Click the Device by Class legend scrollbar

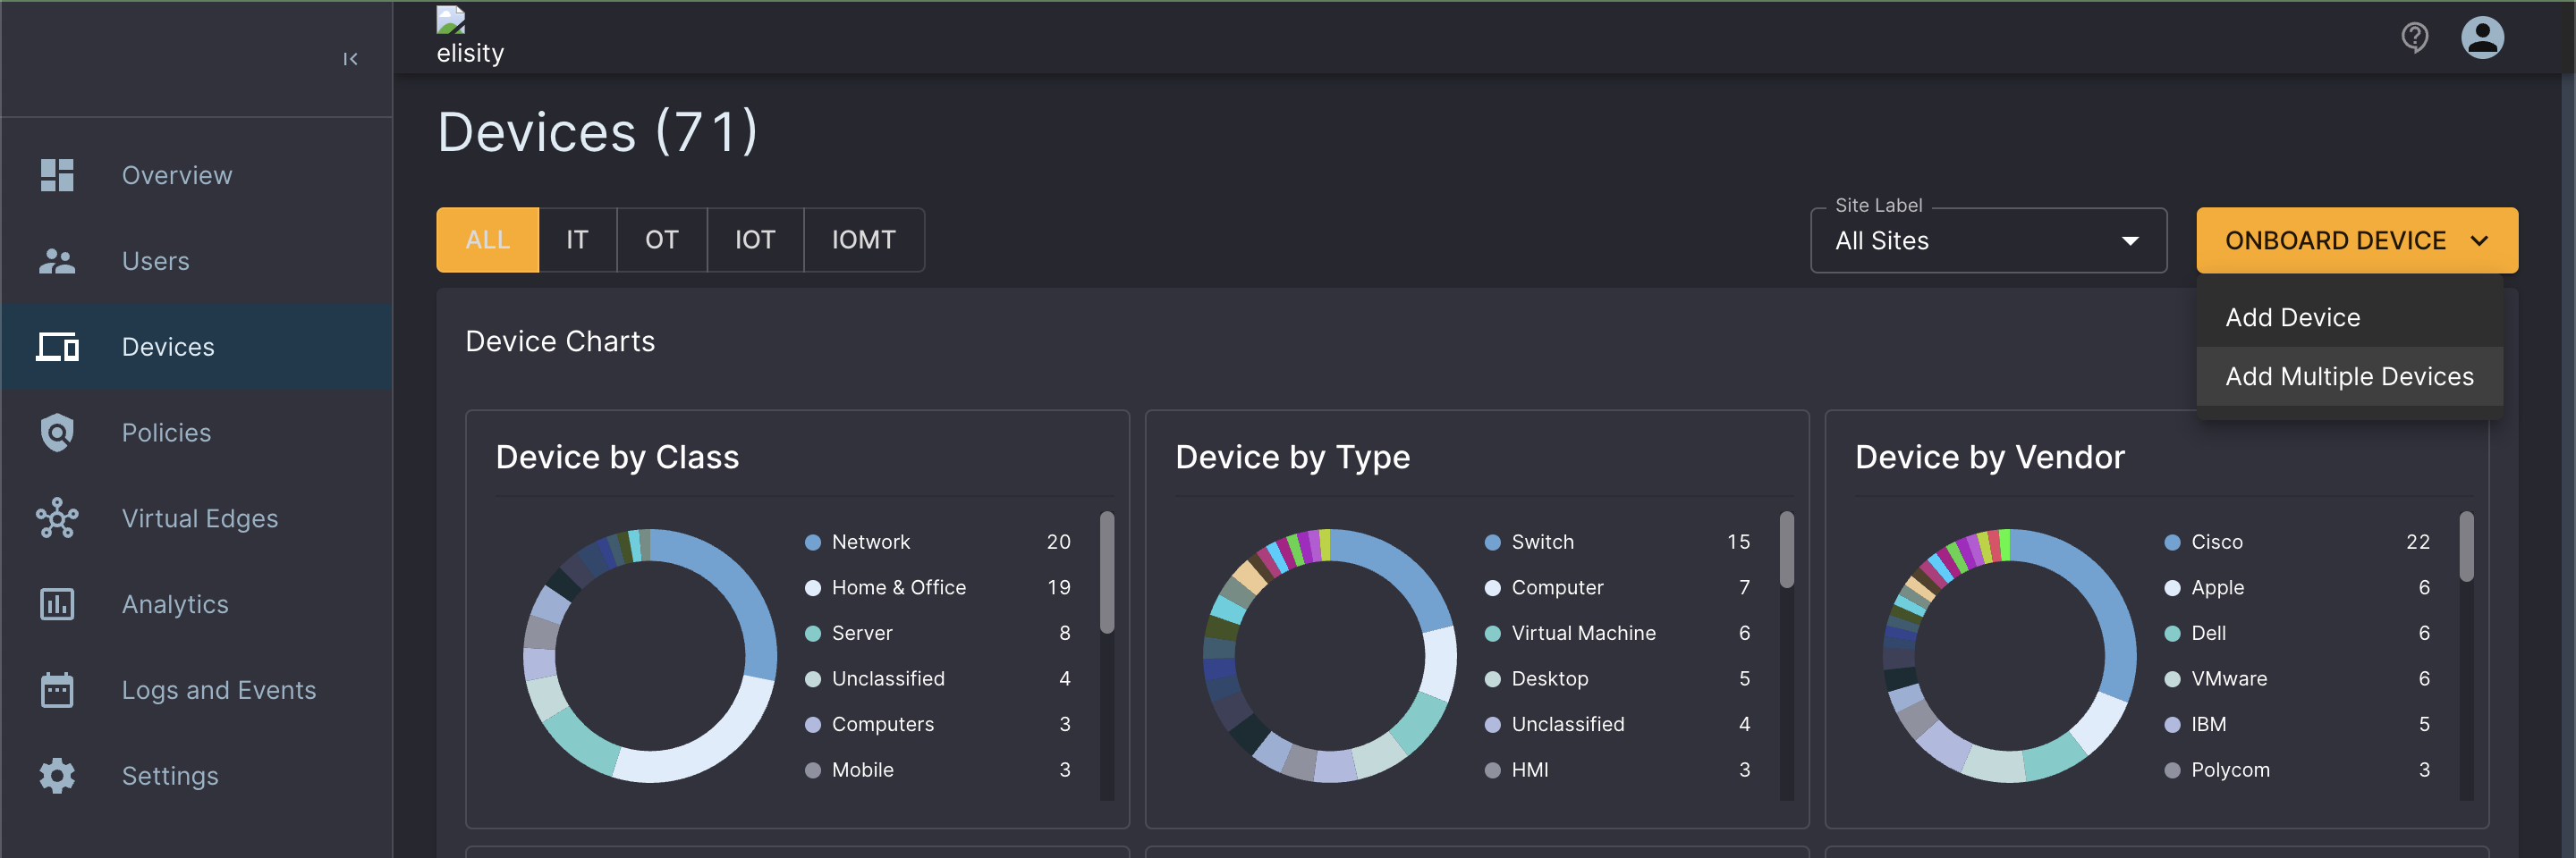tap(1106, 573)
